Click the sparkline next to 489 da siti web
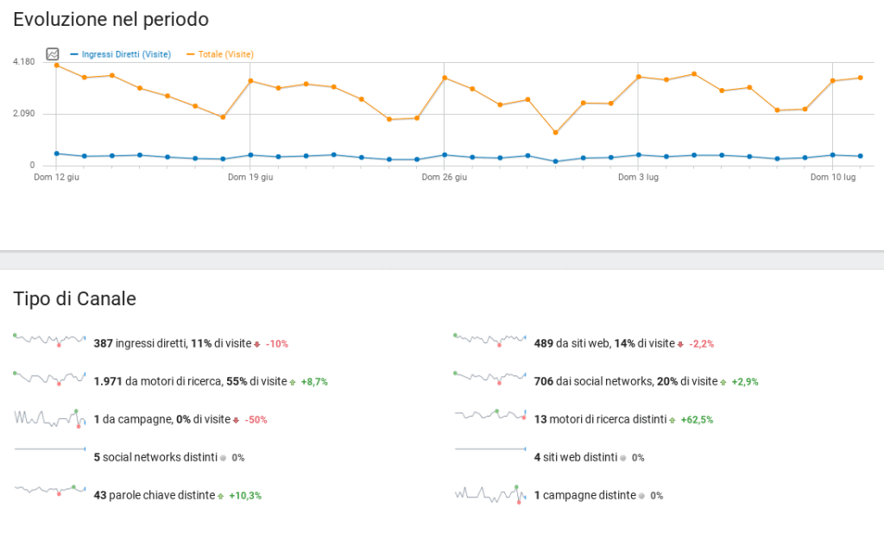Screen dimensions: 884x533 coord(490,340)
